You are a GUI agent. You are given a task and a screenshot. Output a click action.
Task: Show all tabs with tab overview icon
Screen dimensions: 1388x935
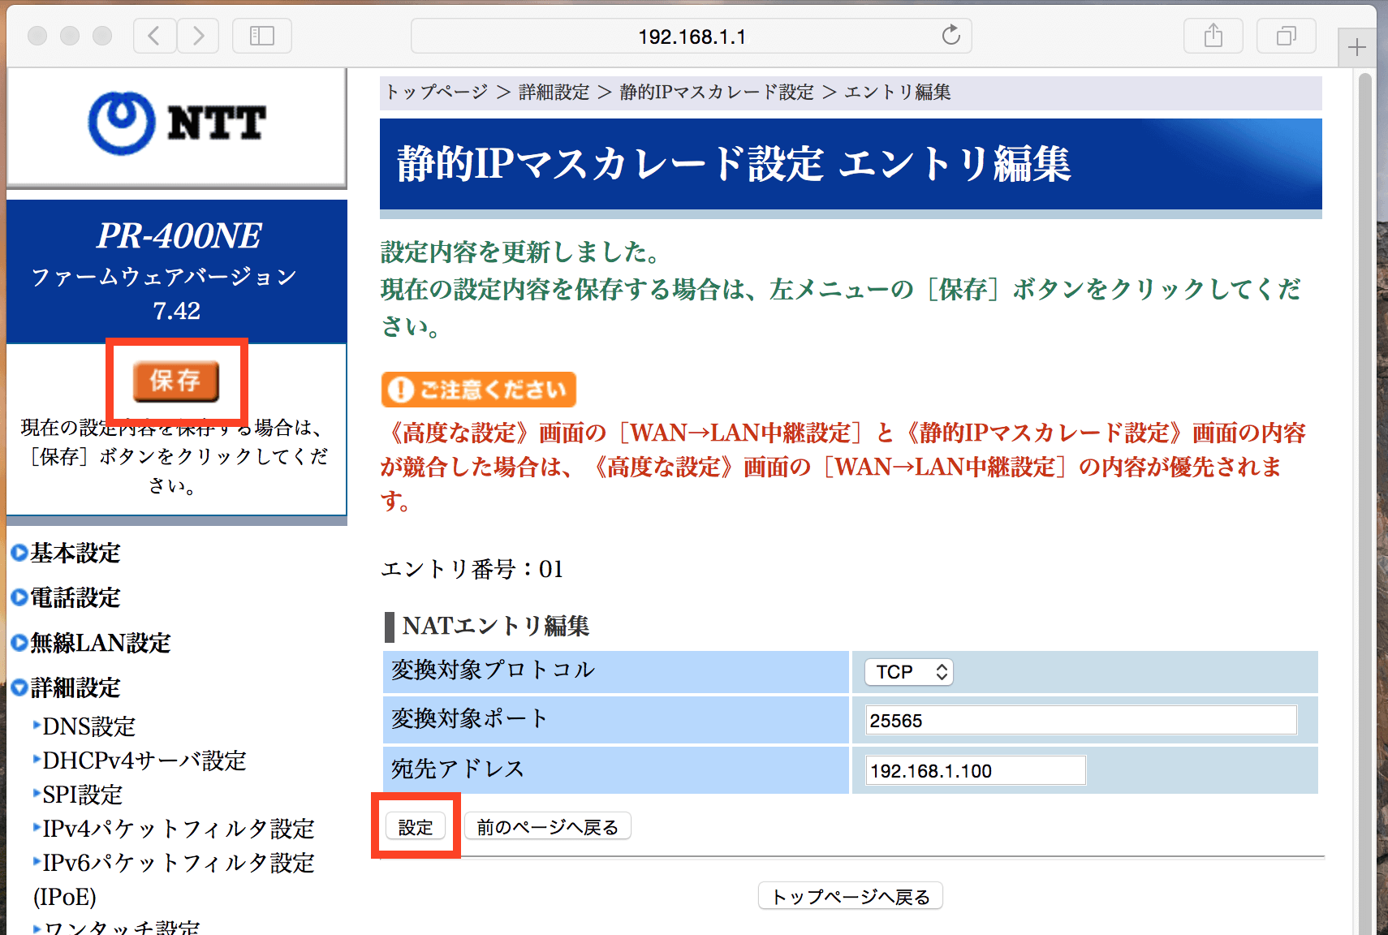tap(1286, 35)
